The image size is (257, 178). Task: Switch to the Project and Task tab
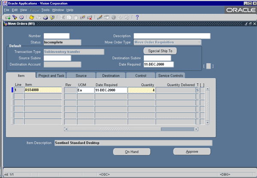pyautogui.click(x=51, y=76)
